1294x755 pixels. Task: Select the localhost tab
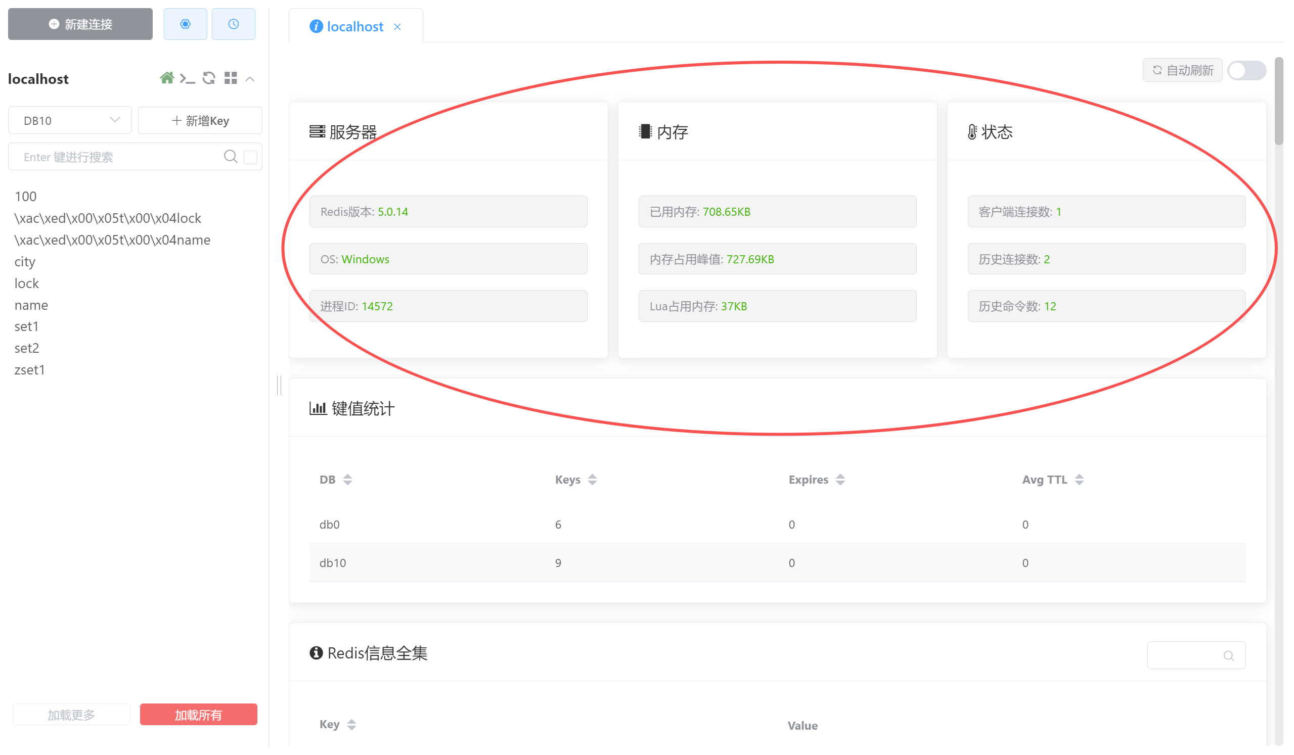[354, 27]
